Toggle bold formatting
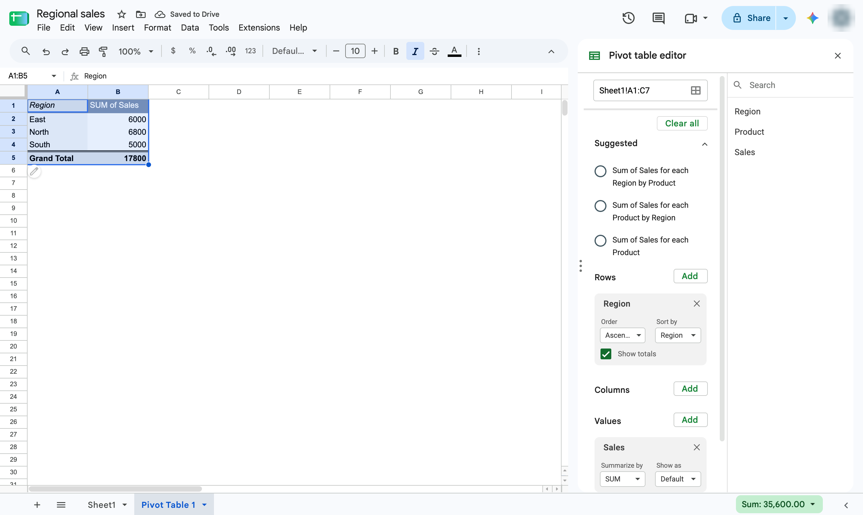The width and height of the screenshot is (863, 515). (x=396, y=51)
